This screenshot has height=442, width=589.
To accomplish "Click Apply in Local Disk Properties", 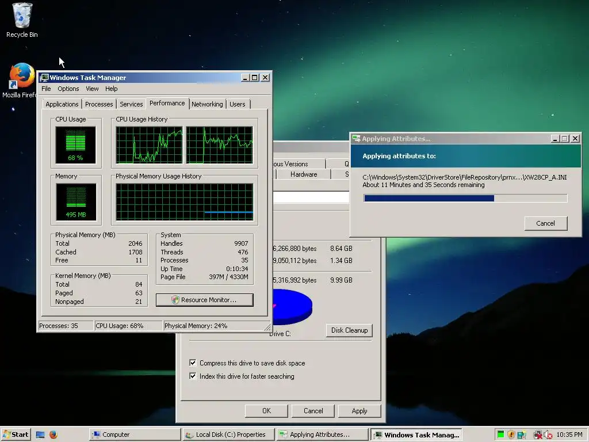I will (x=359, y=411).
